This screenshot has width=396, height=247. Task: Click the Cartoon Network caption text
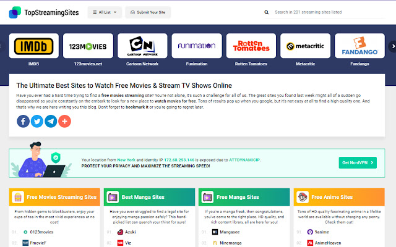coord(142,64)
